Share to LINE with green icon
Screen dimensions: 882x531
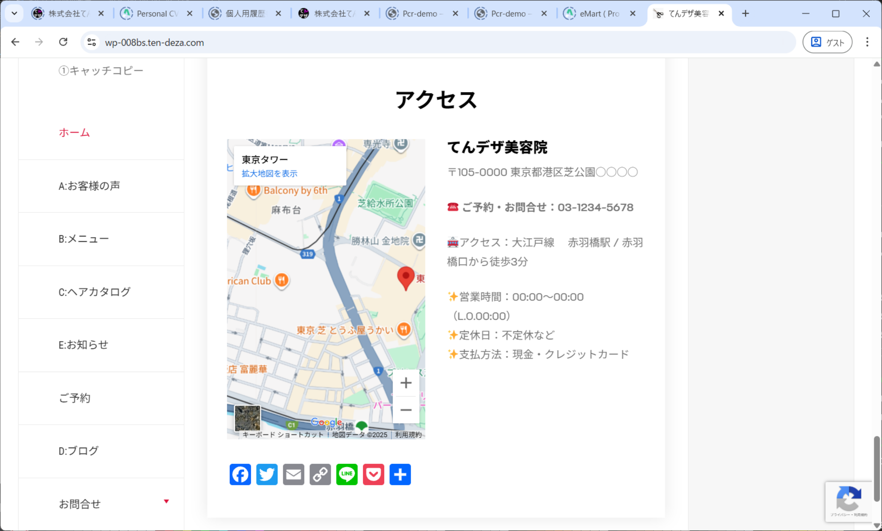[347, 475]
